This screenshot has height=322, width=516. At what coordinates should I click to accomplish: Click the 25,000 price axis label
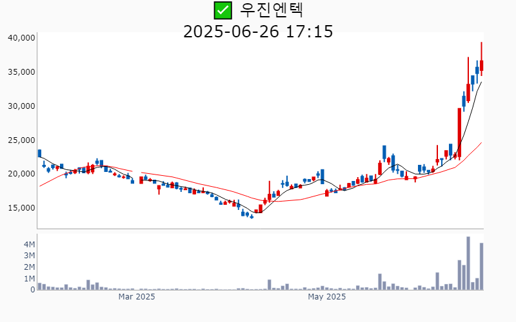(x=21, y=140)
